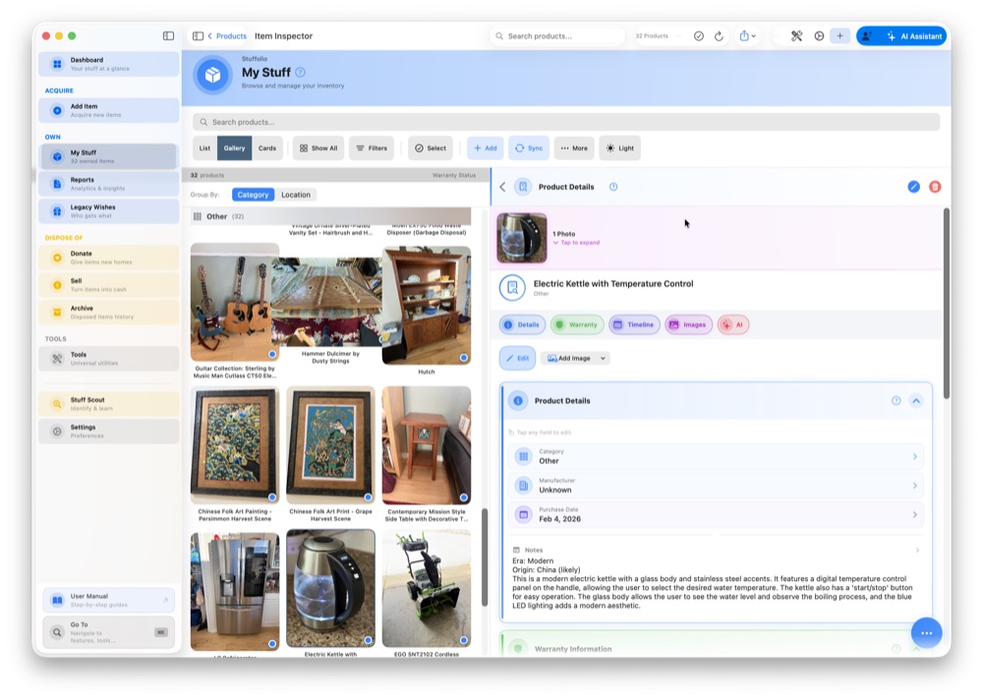This screenshot has width=983, height=699.
Task: Switch to Light appearance mode
Action: (x=619, y=147)
